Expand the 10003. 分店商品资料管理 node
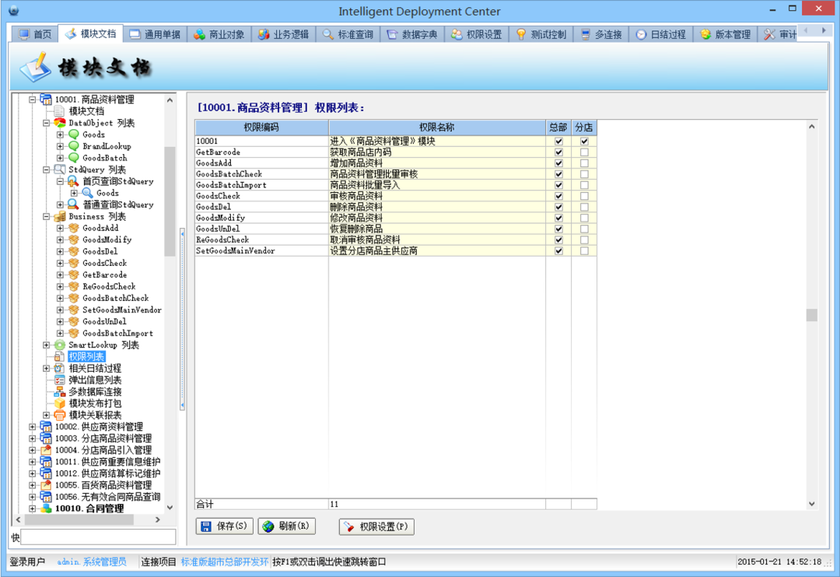Image resolution: width=840 pixels, height=577 pixels. pos(33,439)
